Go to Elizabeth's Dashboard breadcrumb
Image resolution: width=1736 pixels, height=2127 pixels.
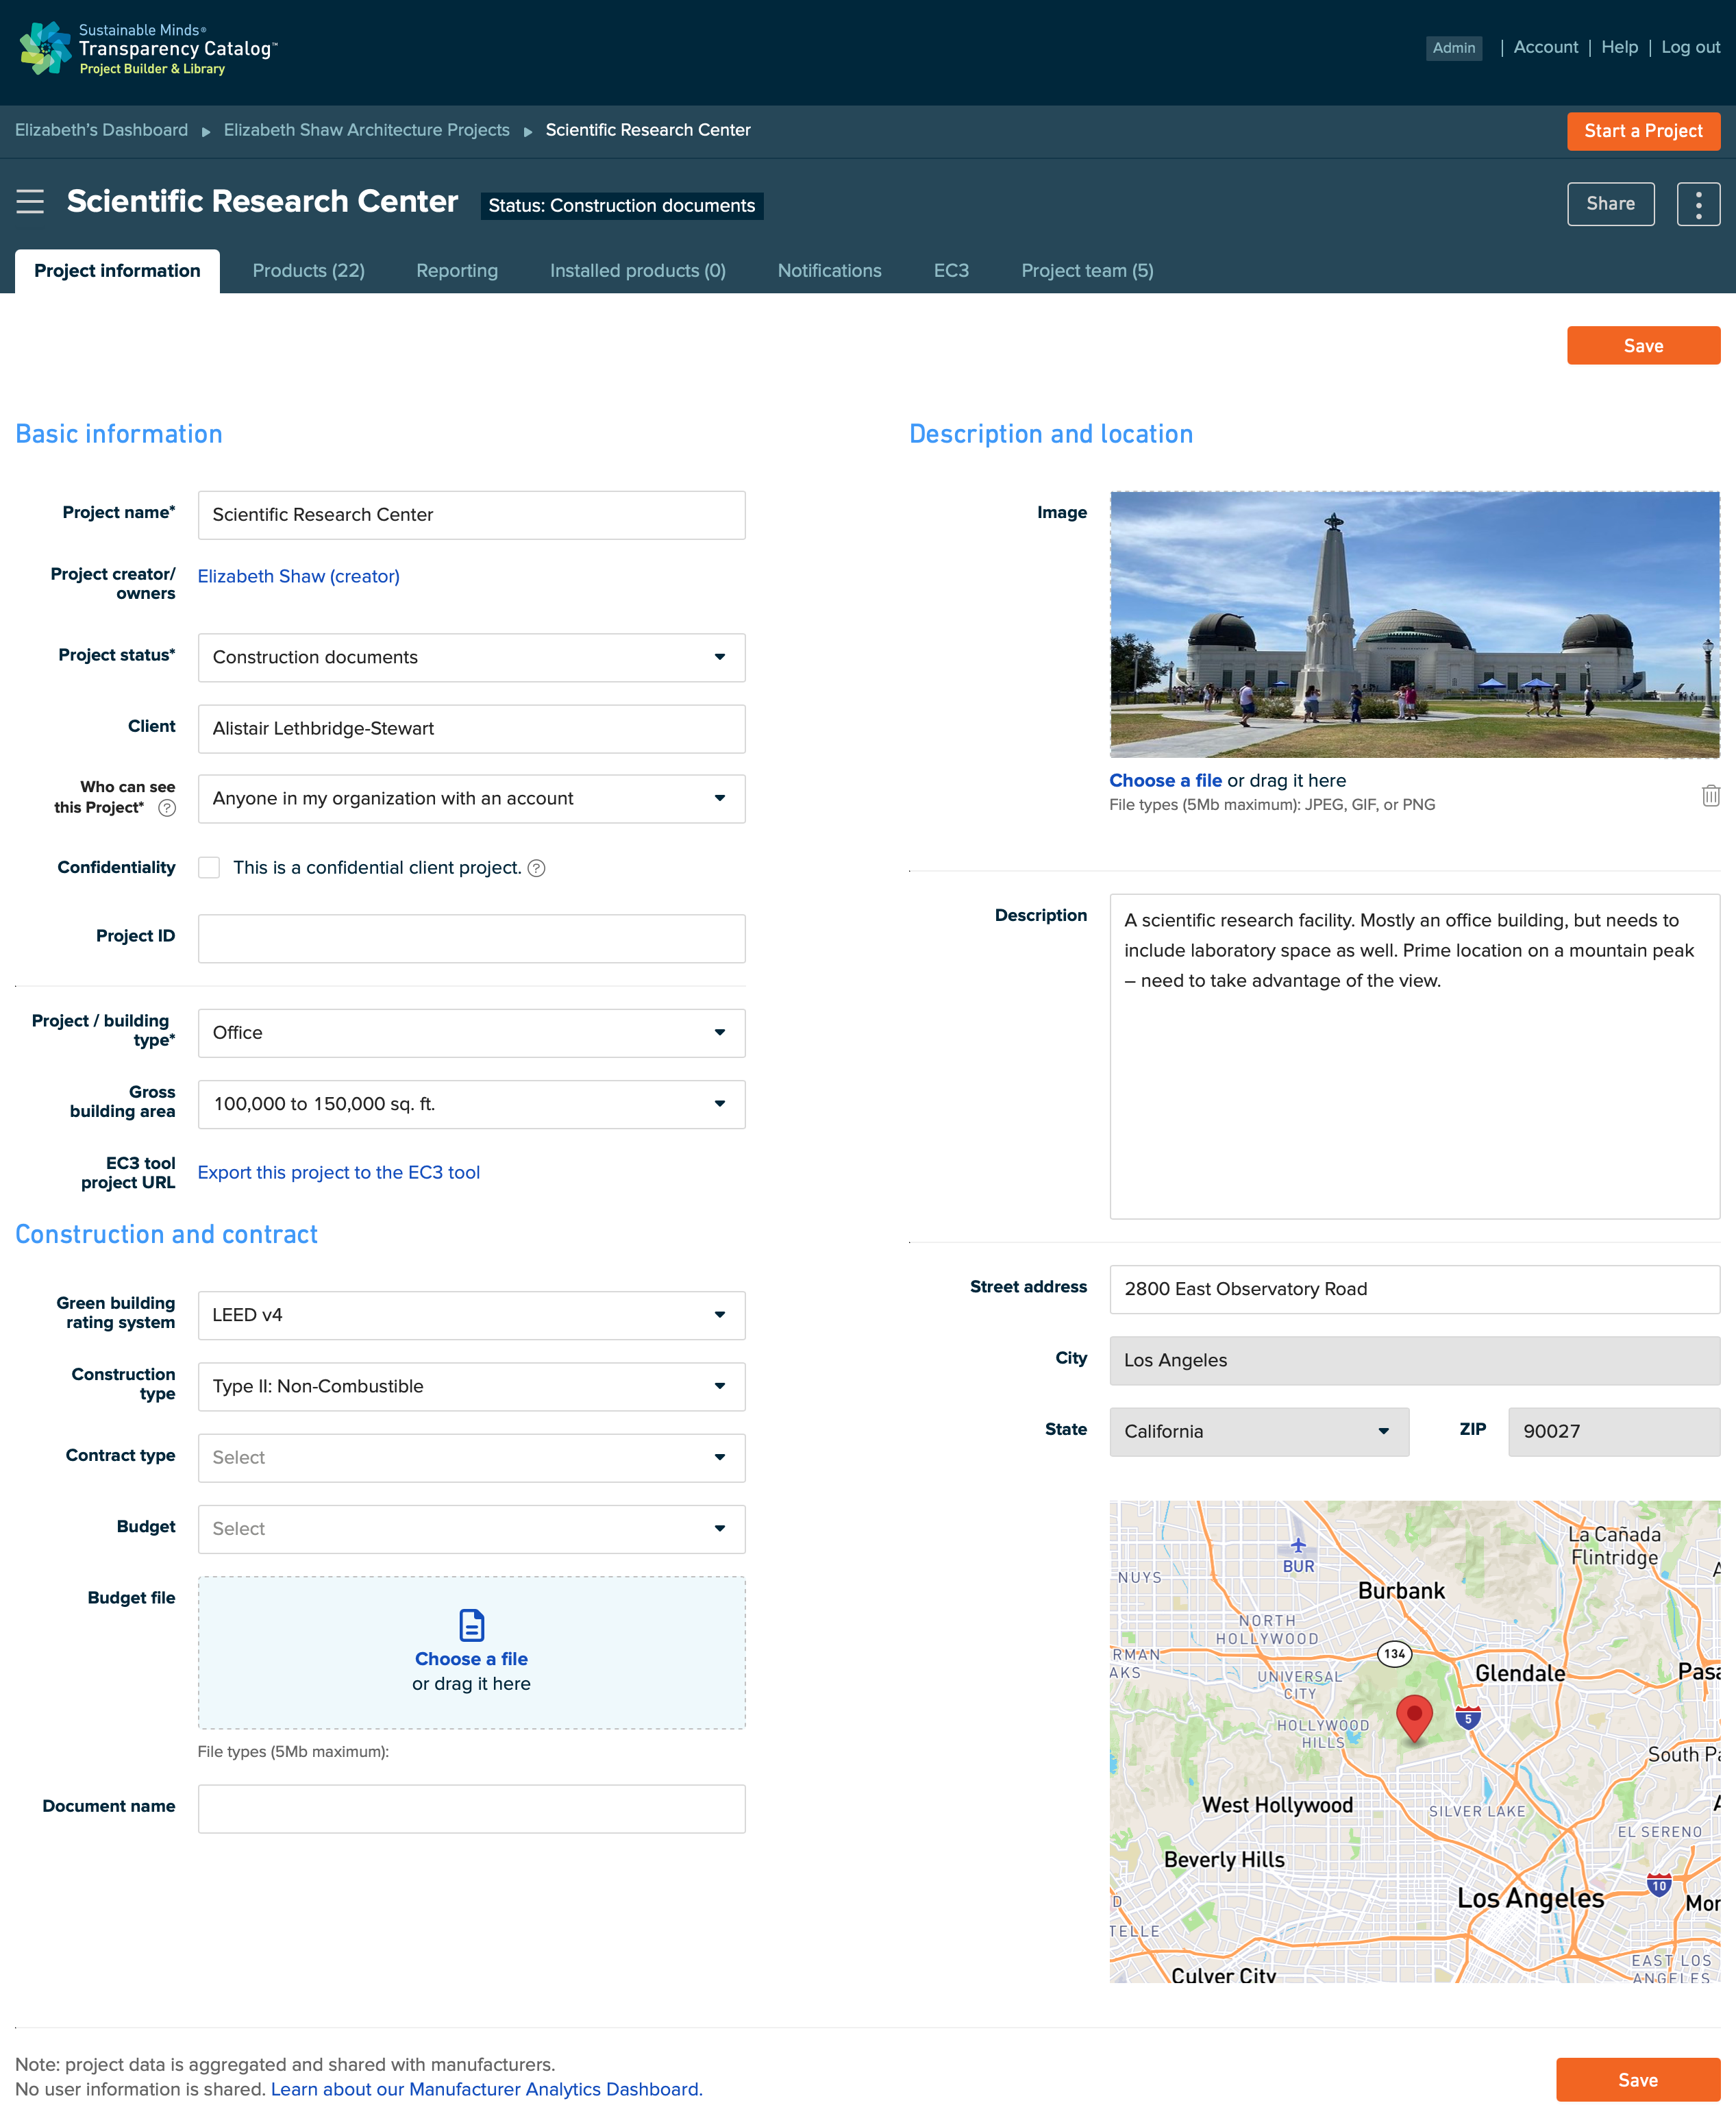(101, 130)
